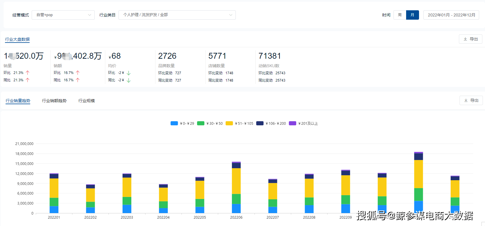
Task: Switch to the 行业销量趋势 tab
Action: coord(18,101)
